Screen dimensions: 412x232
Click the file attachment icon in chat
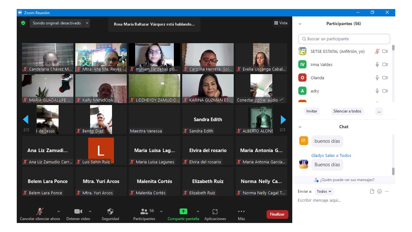(372, 191)
